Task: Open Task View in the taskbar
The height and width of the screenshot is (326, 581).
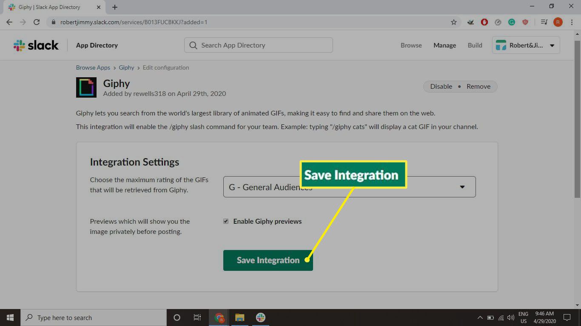Action: click(x=197, y=318)
